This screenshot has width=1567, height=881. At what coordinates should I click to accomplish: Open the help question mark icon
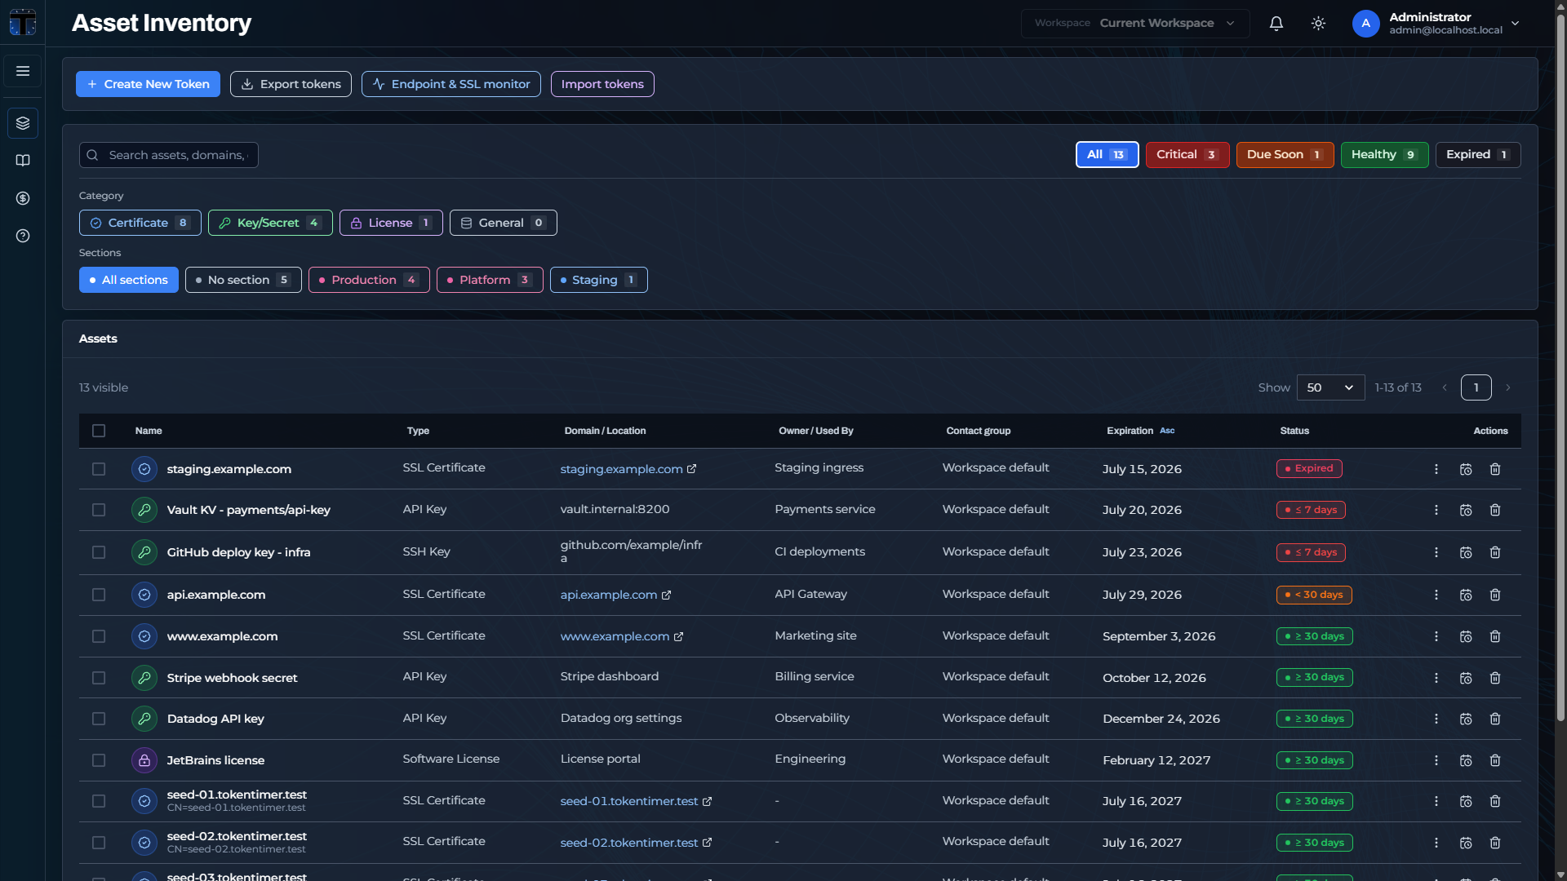[23, 236]
